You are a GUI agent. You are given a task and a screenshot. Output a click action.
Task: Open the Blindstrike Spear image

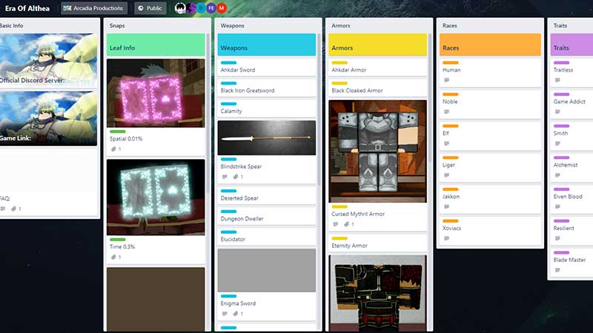tap(267, 138)
